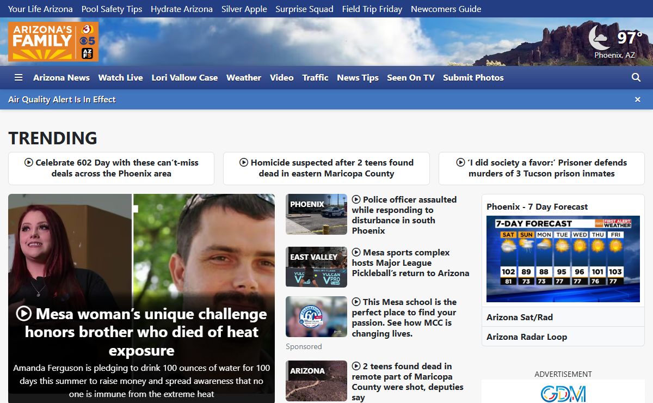
Task: Click EAST VALLEY pickleball thumbnail
Action: point(316,267)
